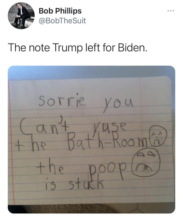
Task: Tap the handwritten word Sorrie
Action: coord(62,100)
